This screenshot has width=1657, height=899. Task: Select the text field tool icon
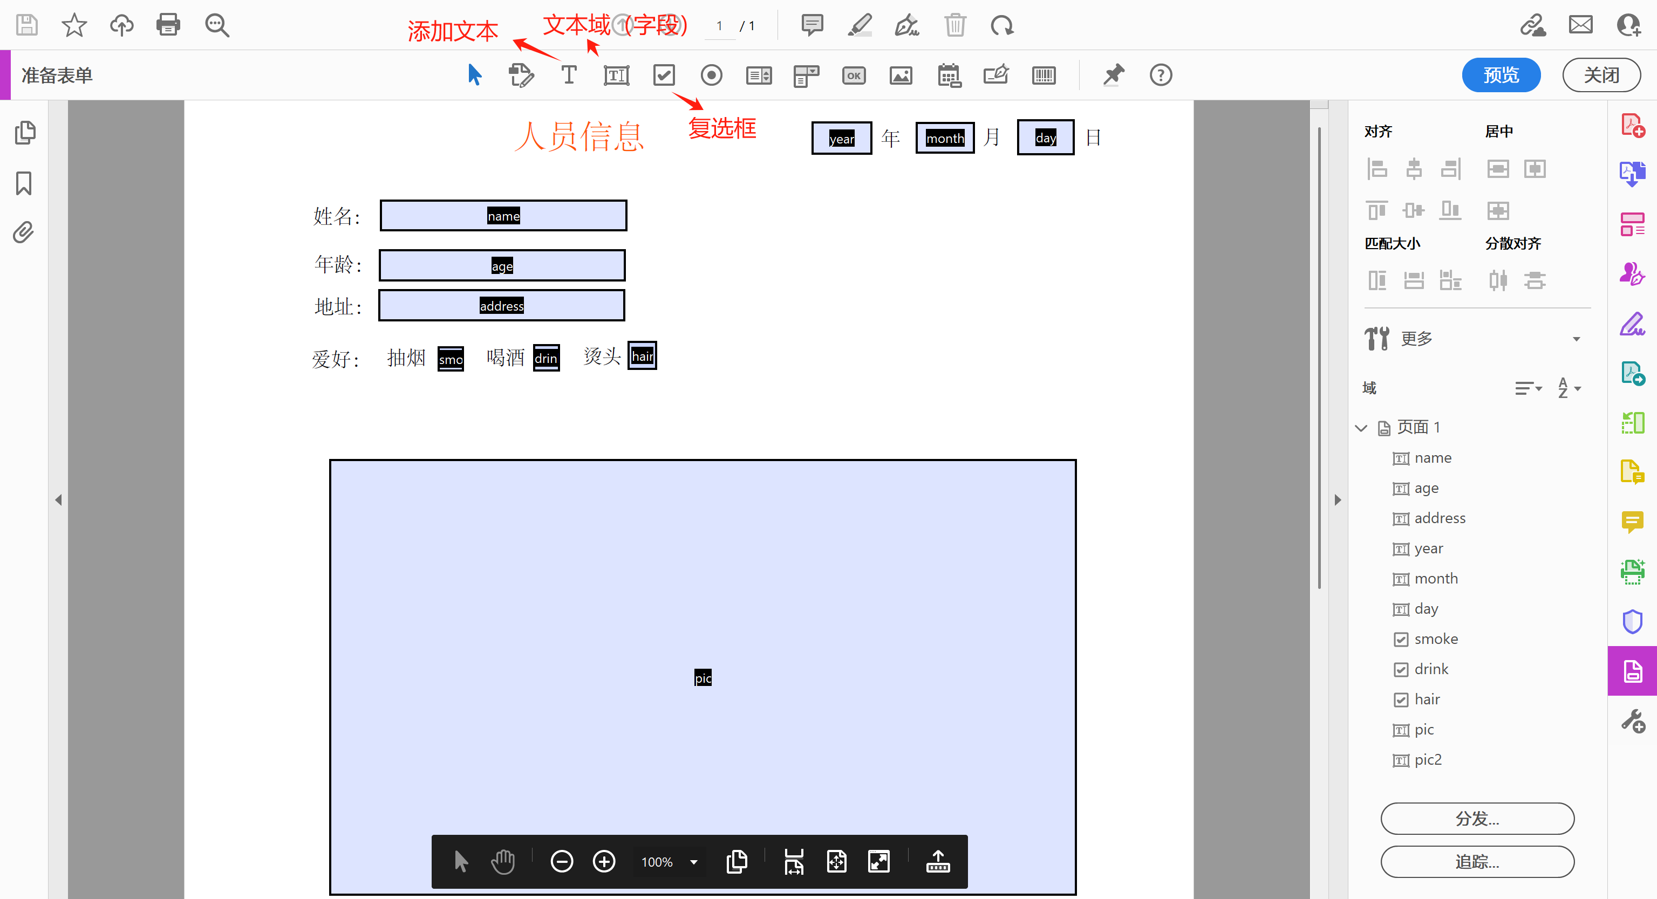pos(616,76)
